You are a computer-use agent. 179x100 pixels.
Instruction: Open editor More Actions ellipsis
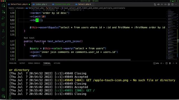pyautogui.click(x=176, y=4)
